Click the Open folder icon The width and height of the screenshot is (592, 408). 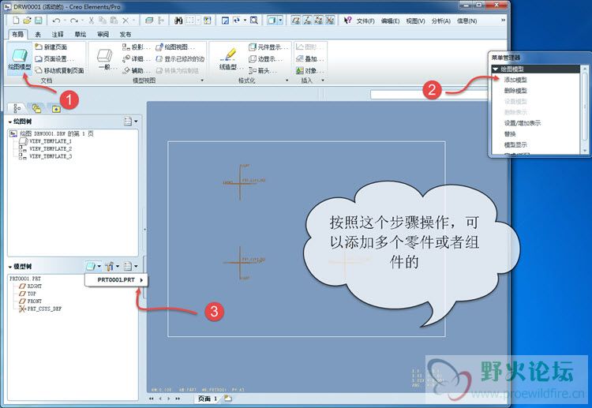point(27,21)
